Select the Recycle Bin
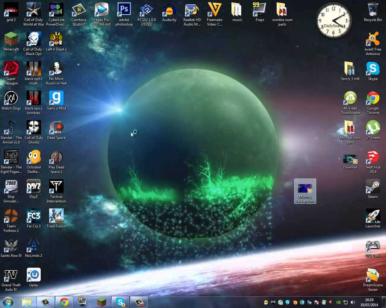The height and width of the screenshot is (308, 386). [x=373, y=13]
